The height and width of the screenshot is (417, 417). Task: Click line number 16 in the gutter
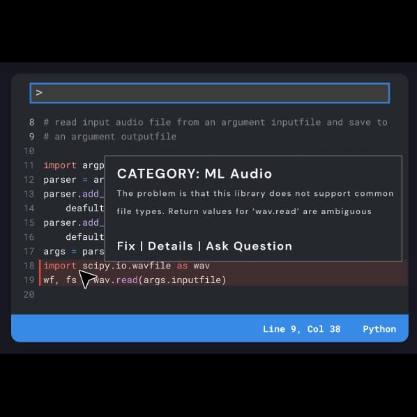pos(29,237)
